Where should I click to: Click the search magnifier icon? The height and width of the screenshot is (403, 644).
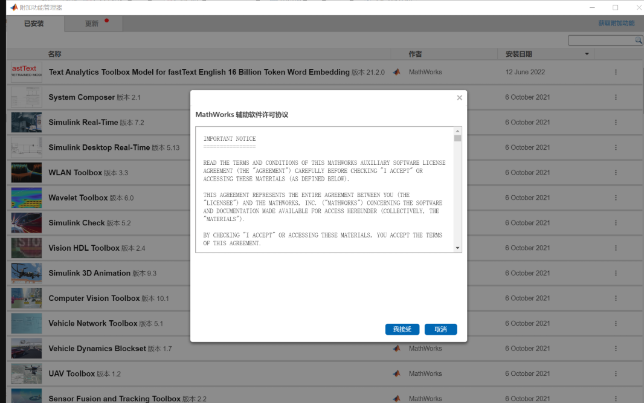tap(638, 40)
